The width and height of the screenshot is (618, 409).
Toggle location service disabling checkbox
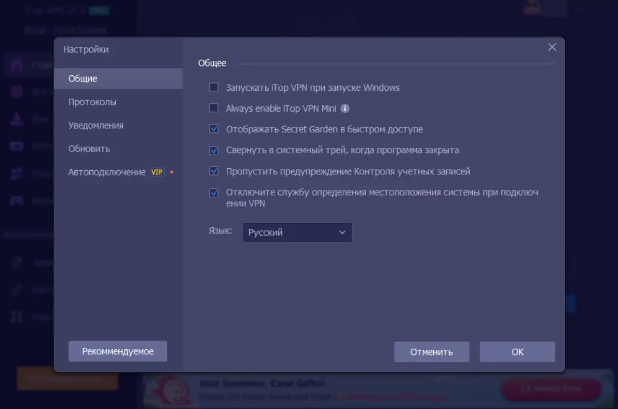point(214,193)
